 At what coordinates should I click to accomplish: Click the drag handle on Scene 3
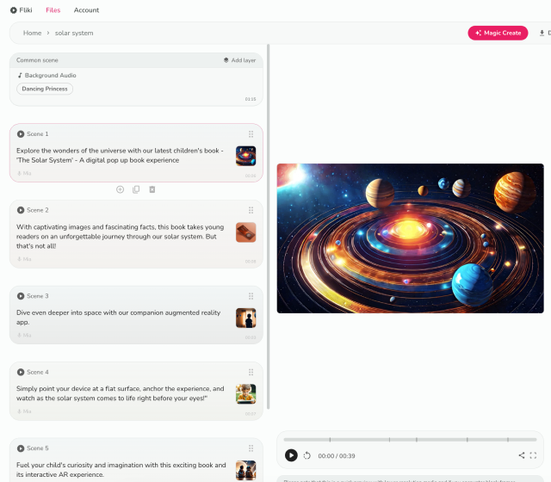(x=251, y=296)
